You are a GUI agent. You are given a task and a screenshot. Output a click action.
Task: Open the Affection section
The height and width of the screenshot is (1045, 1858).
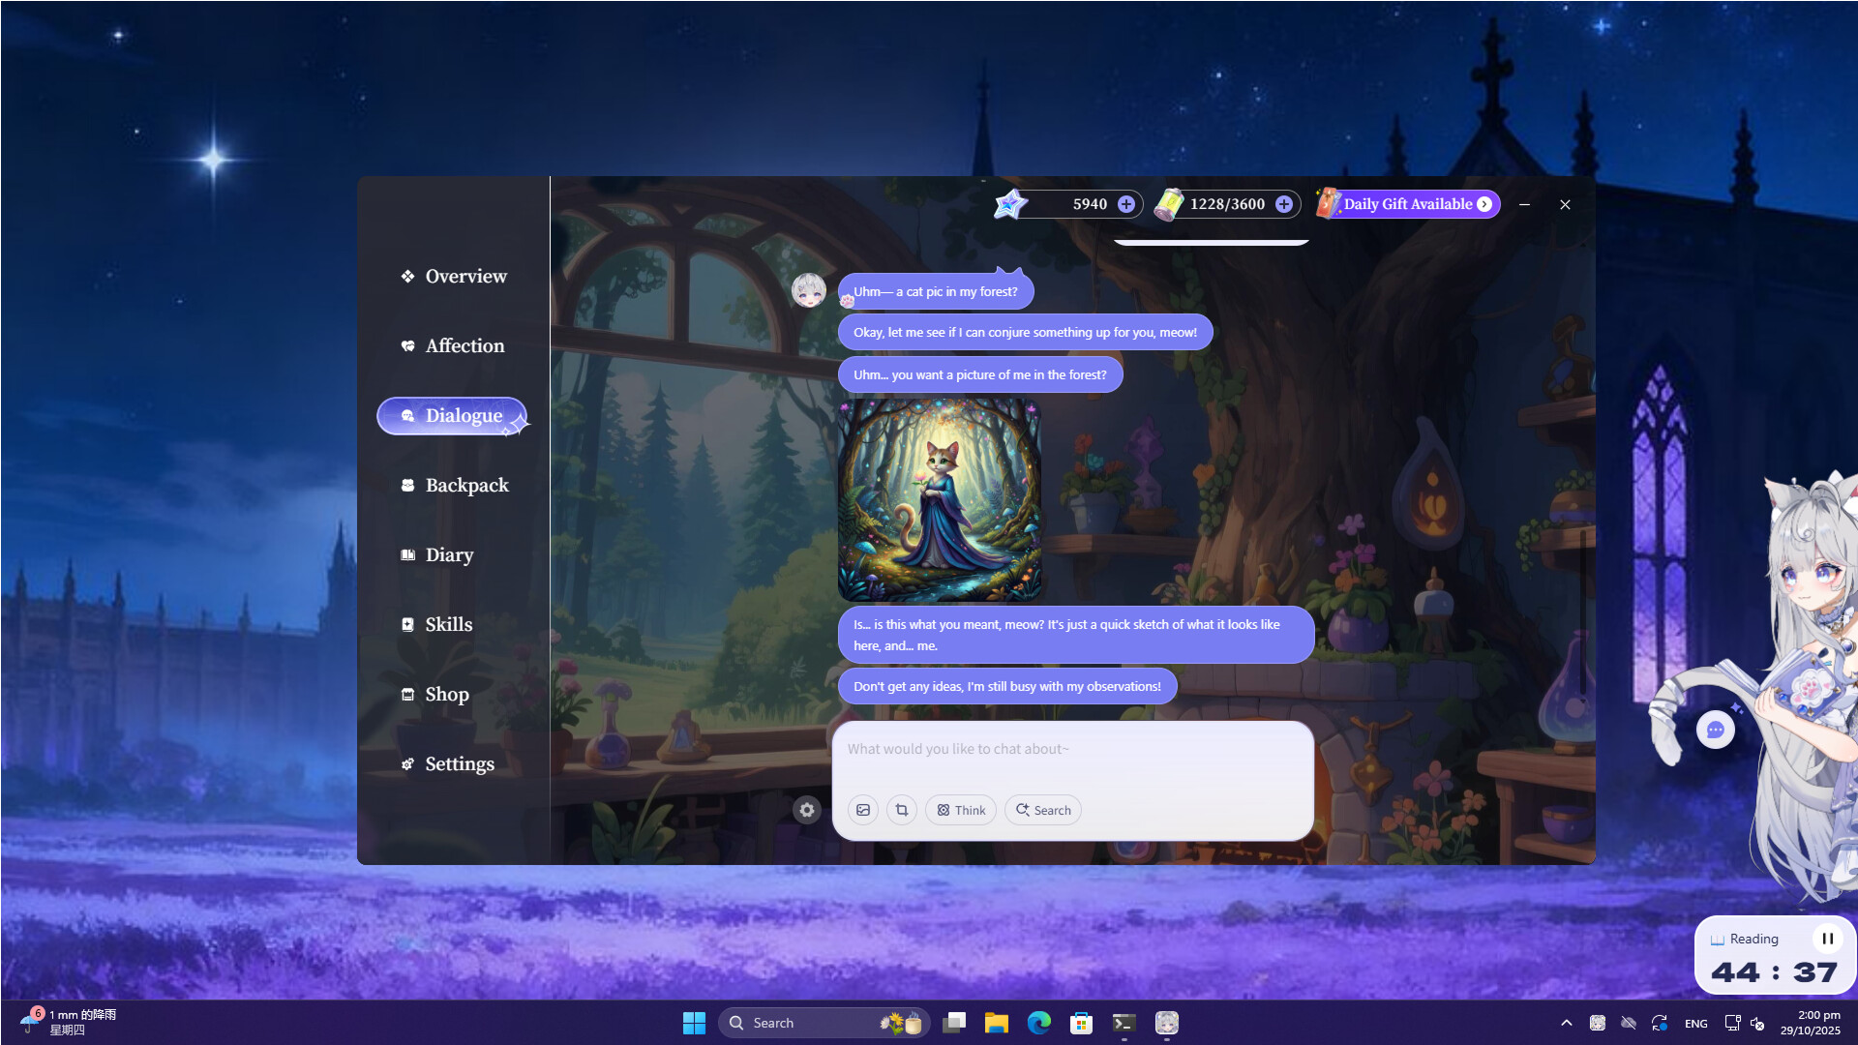(x=464, y=345)
